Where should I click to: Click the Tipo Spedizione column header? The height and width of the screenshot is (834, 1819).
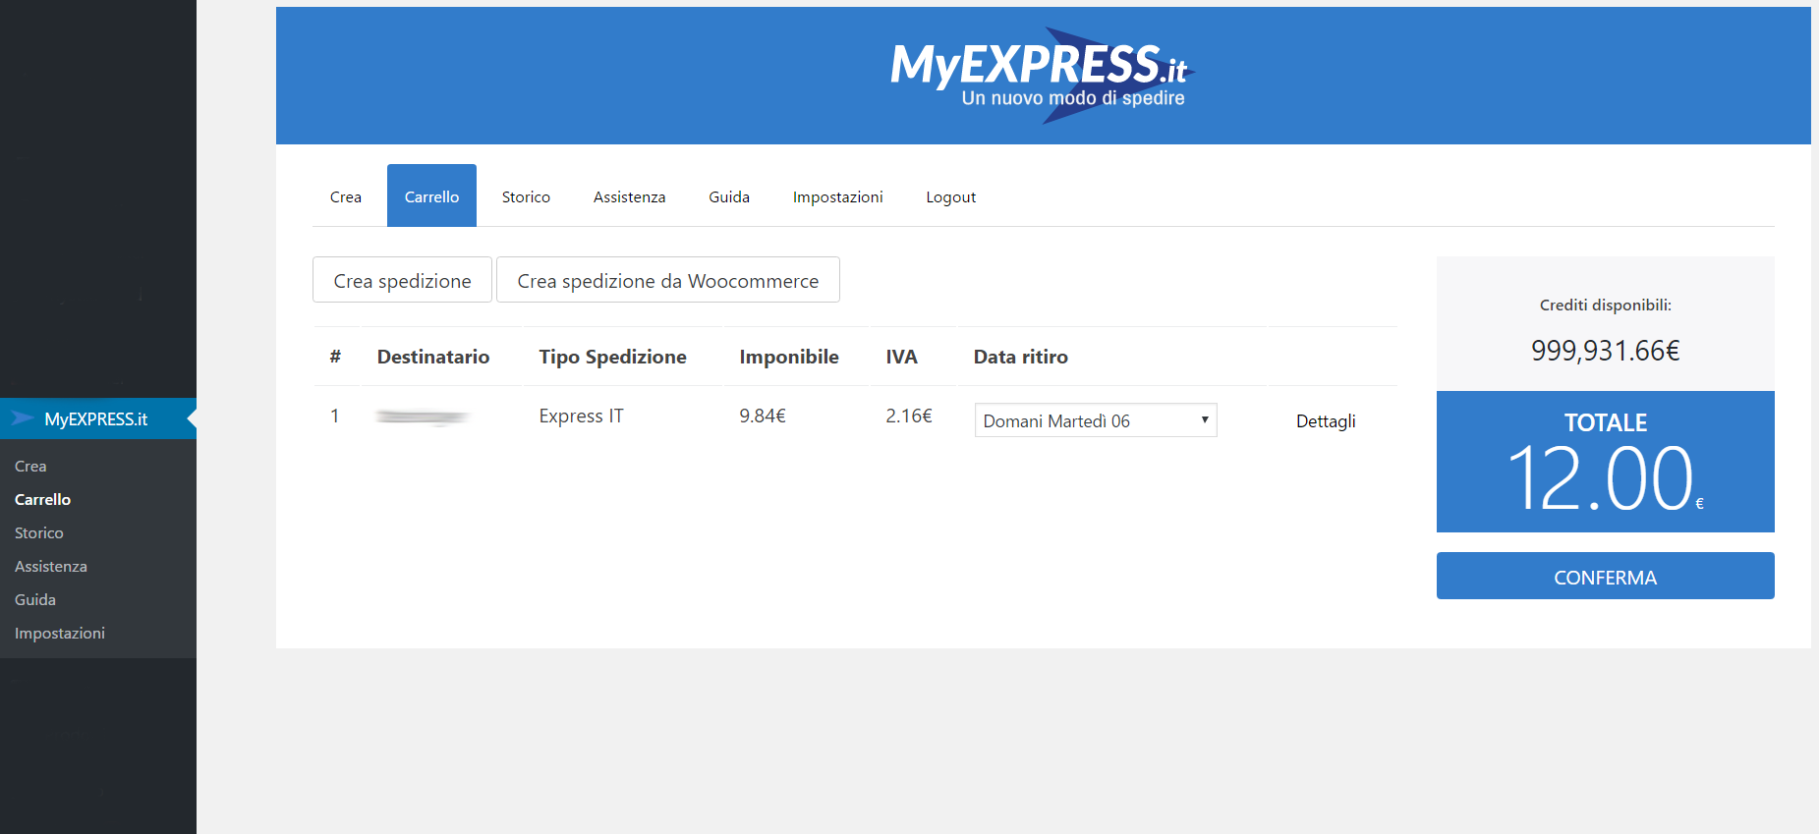612,357
